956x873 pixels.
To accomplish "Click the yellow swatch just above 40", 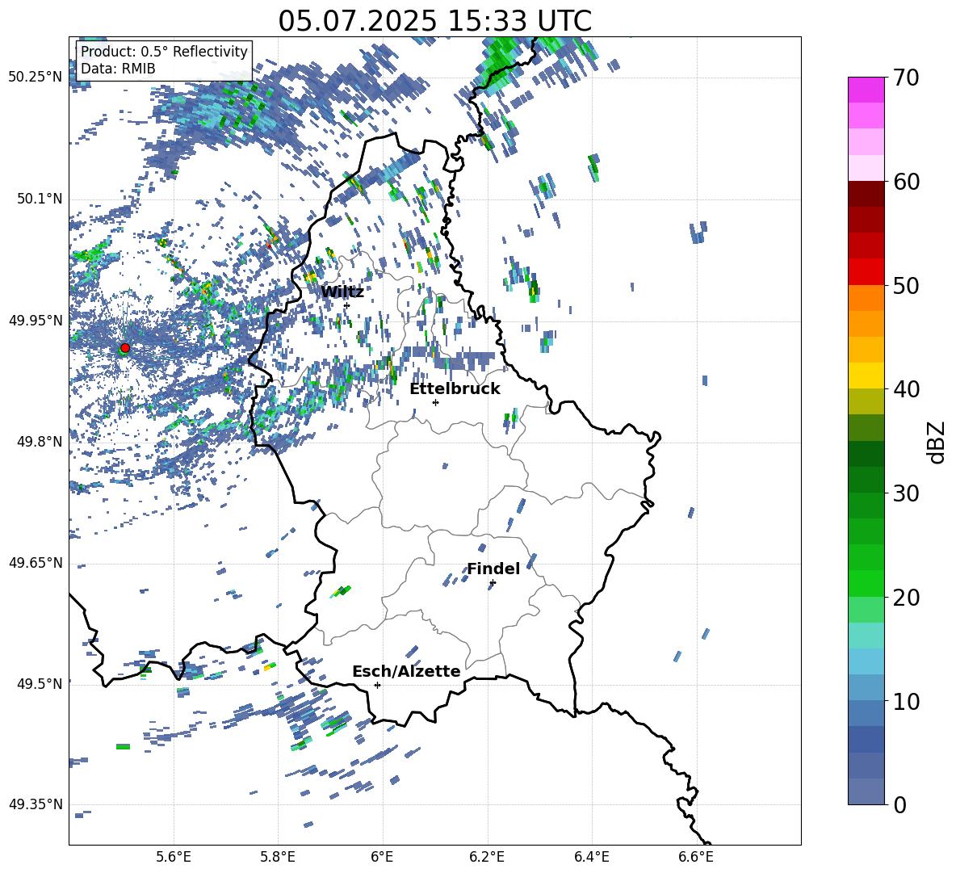I will [866, 376].
